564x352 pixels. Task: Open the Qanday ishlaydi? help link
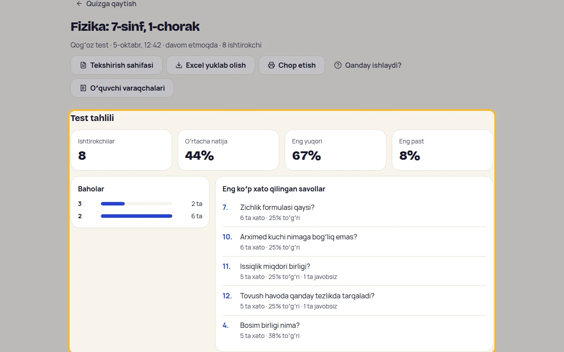pos(368,65)
